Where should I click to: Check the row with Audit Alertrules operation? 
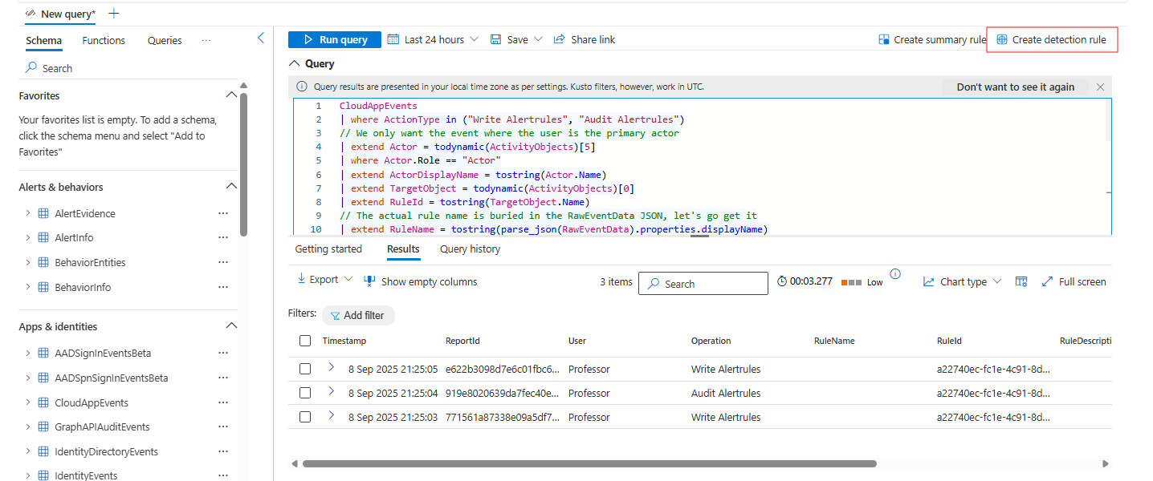[x=305, y=393]
